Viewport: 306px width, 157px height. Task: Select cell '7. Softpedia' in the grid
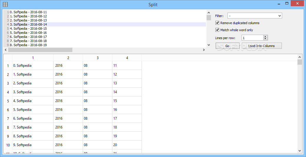pos(33,127)
